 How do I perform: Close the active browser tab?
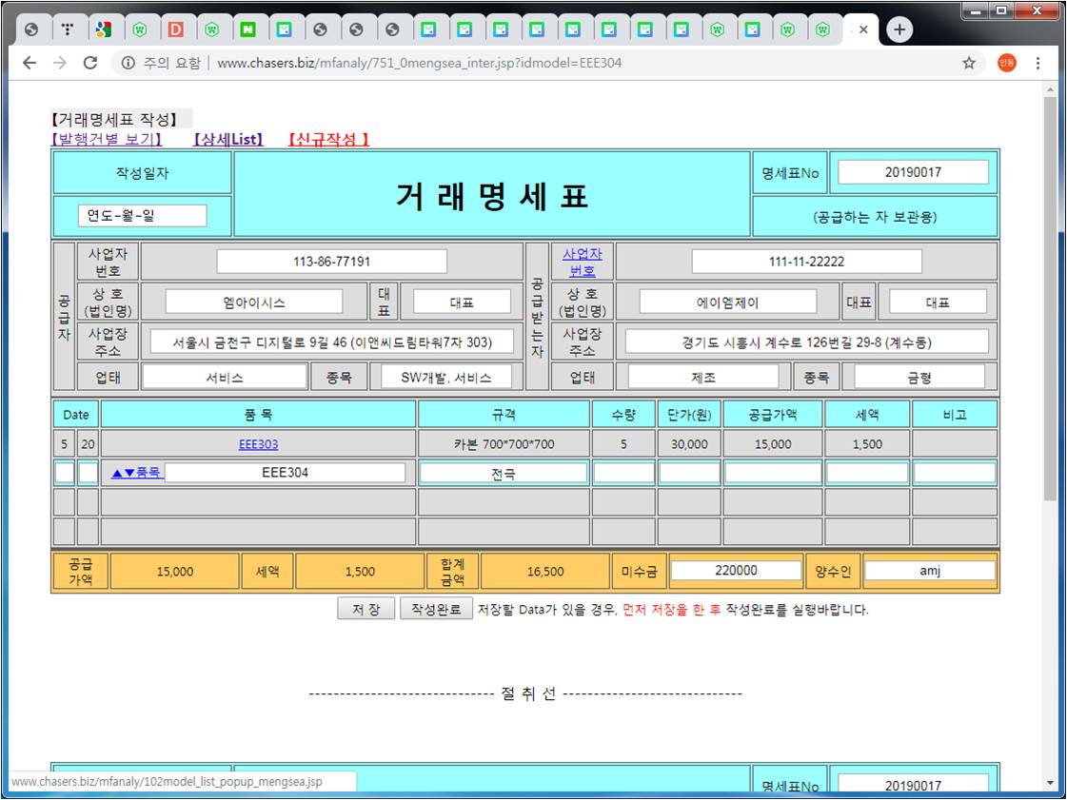(863, 29)
